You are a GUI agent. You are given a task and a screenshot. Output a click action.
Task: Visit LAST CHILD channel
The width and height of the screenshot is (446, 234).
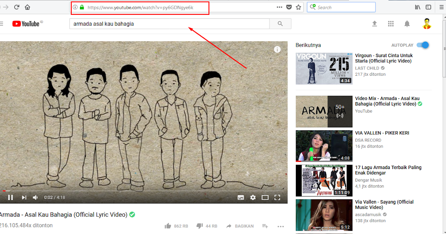[x=367, y=68]
